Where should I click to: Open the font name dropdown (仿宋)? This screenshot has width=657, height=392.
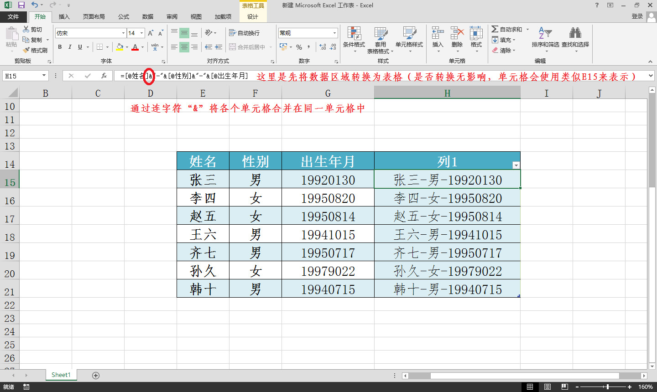tap(123, 33)
